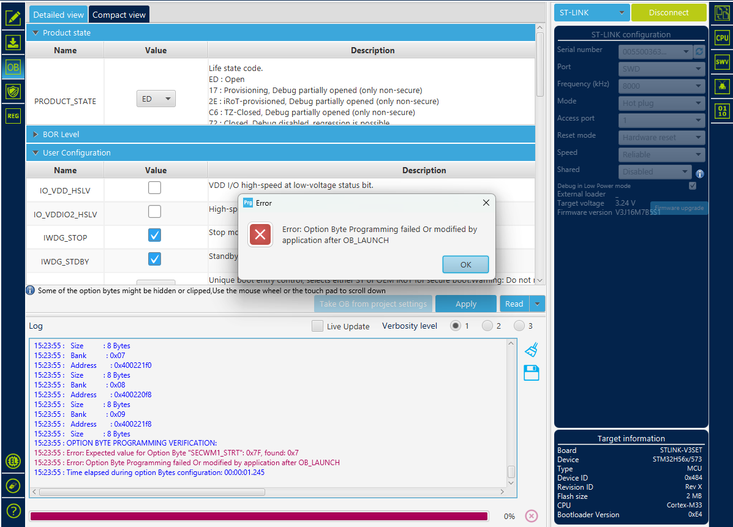Open the External Loaders chip icon

pyautogui.click(x=13, y=462)
